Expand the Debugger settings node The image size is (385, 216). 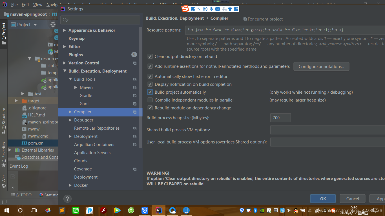(x=70, y=120)
